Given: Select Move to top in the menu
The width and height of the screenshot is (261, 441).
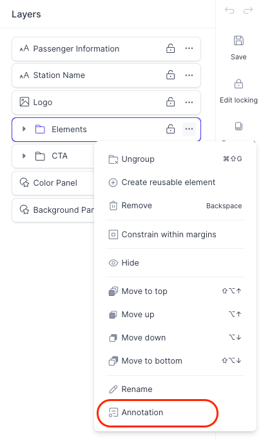Looking at the screenshot, I should (x=175, y=291).
